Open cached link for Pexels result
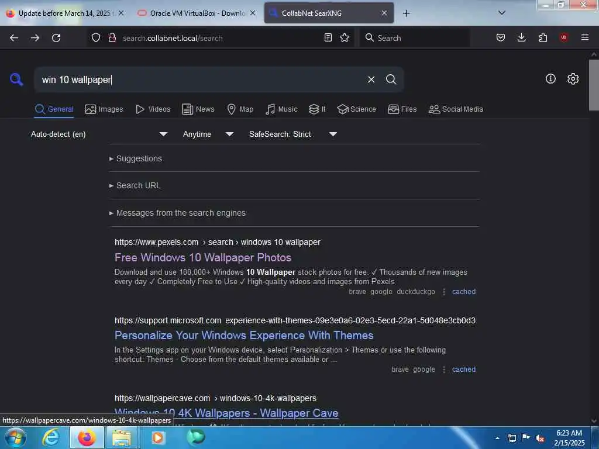The image size is (599, 449). pyautogui.click(x=464, y=292)
